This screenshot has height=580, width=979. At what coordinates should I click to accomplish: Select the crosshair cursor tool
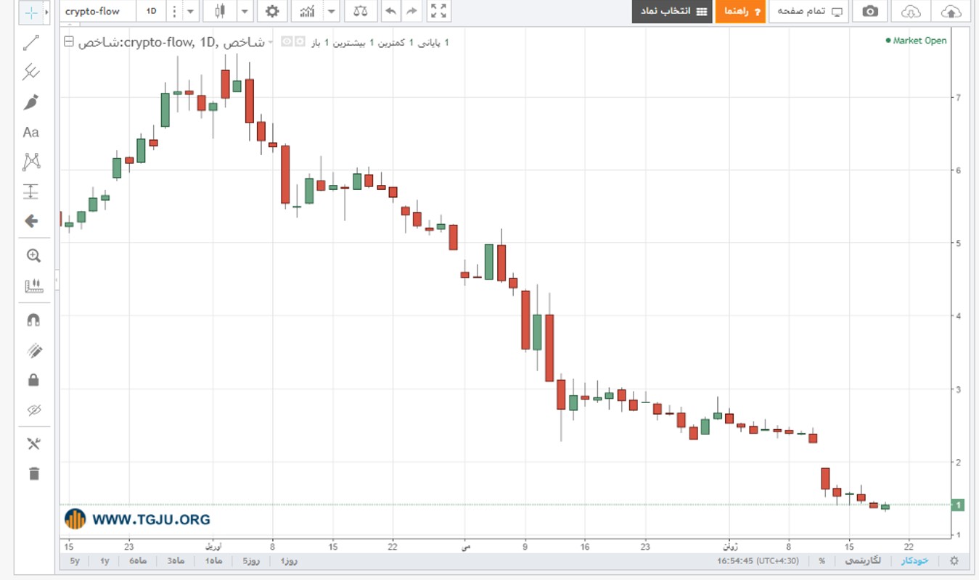tap(30, 12)
